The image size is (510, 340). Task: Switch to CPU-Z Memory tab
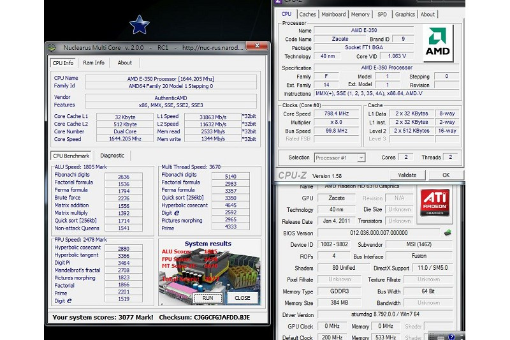pos(360,14)
